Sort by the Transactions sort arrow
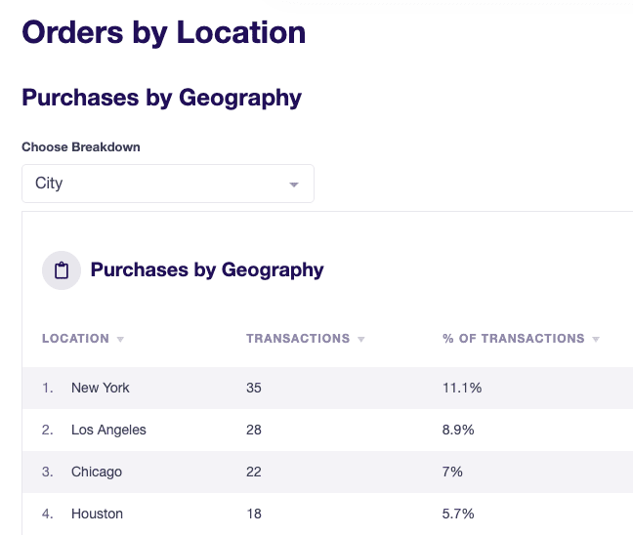633x535 pixels. tap(360, 340)
